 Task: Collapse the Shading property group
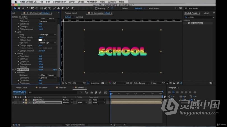tap(16, 54)
